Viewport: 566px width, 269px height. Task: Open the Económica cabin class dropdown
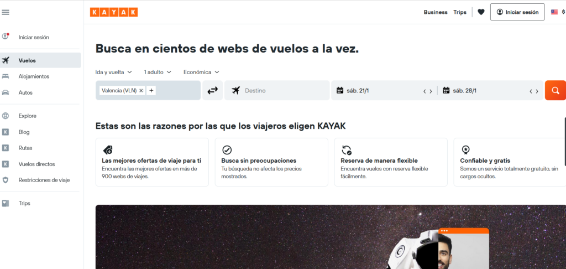pyautogui.click(x=201, y=73)
